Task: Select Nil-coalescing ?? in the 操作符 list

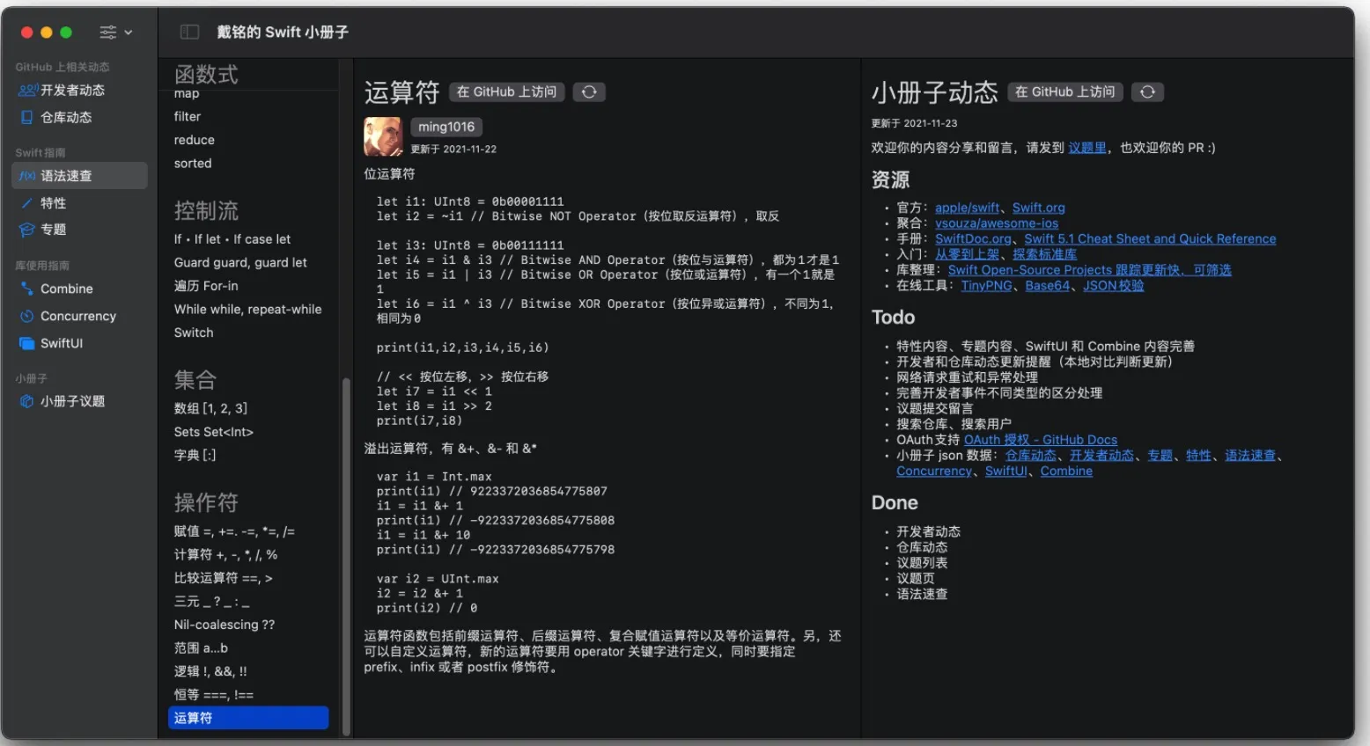Action: [x=225, y=625]
